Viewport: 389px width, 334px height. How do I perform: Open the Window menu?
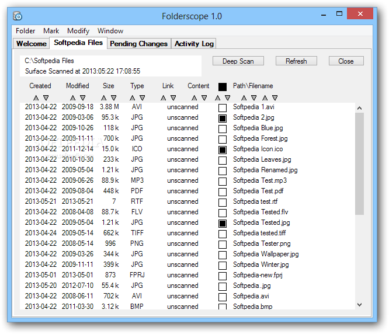click(110, 31)
